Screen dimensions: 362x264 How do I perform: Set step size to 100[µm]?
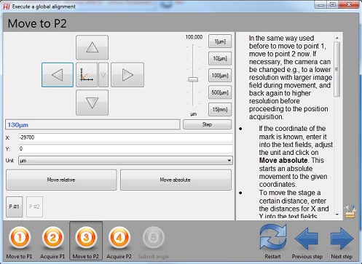click(x=220, y=76)
